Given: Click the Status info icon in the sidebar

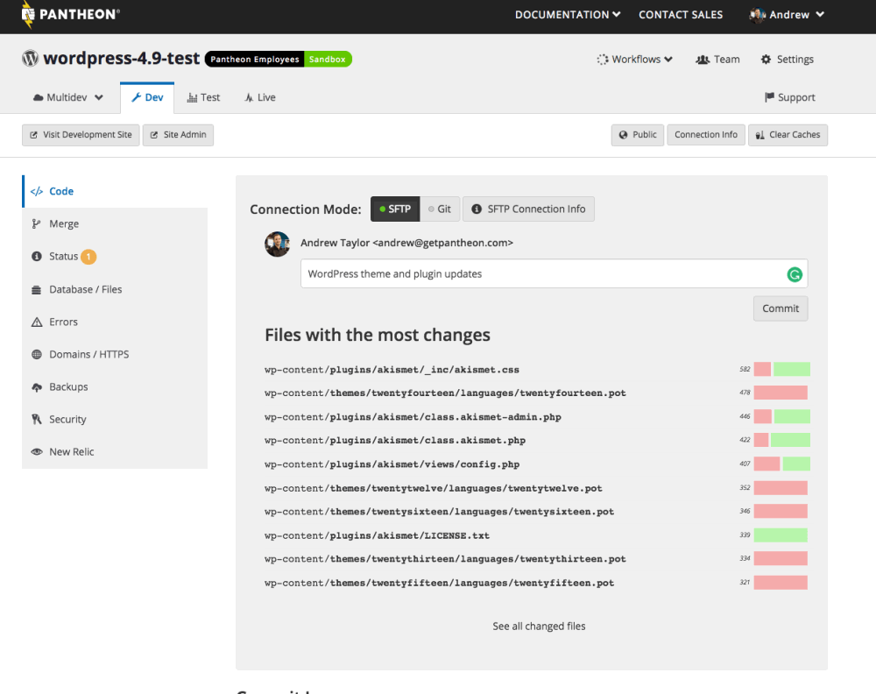Looking at the screenshot, I should [37, 257].
